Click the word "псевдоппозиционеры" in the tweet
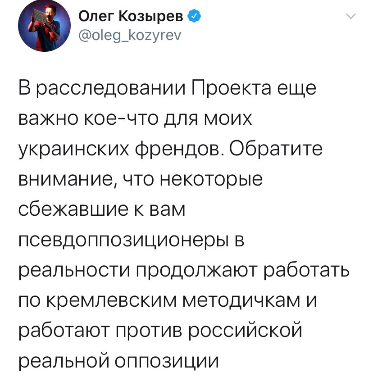 pos(119,241)
